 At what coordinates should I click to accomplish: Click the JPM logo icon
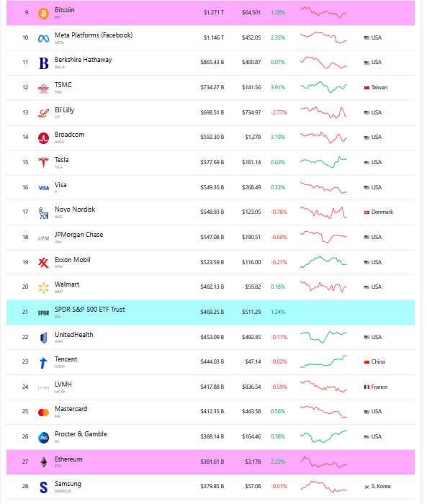pyautogui.click(x=43, y=238)
